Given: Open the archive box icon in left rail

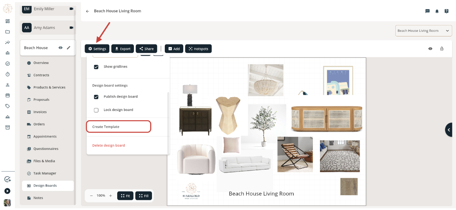Looking at the screenshot, I should point(7,127).
